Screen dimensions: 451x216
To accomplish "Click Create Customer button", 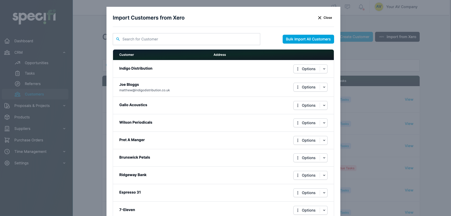I will click(357, 37).
